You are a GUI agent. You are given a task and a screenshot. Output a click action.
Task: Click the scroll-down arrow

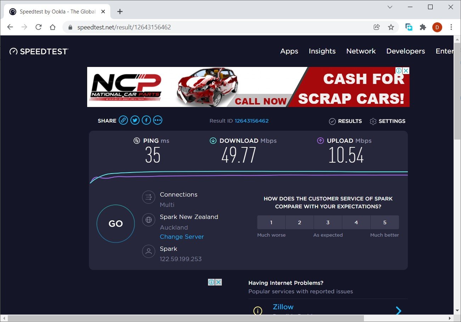pos(457,311)
